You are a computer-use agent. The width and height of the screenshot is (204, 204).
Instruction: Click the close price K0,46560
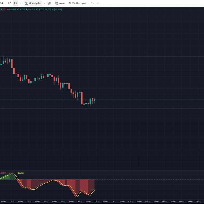coord(40,9)
